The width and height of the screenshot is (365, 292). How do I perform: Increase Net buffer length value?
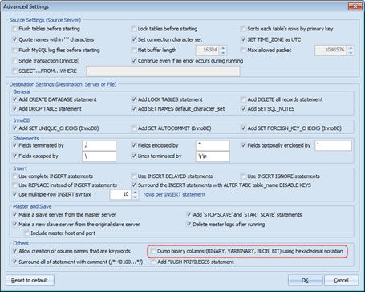tap(223, 48)
